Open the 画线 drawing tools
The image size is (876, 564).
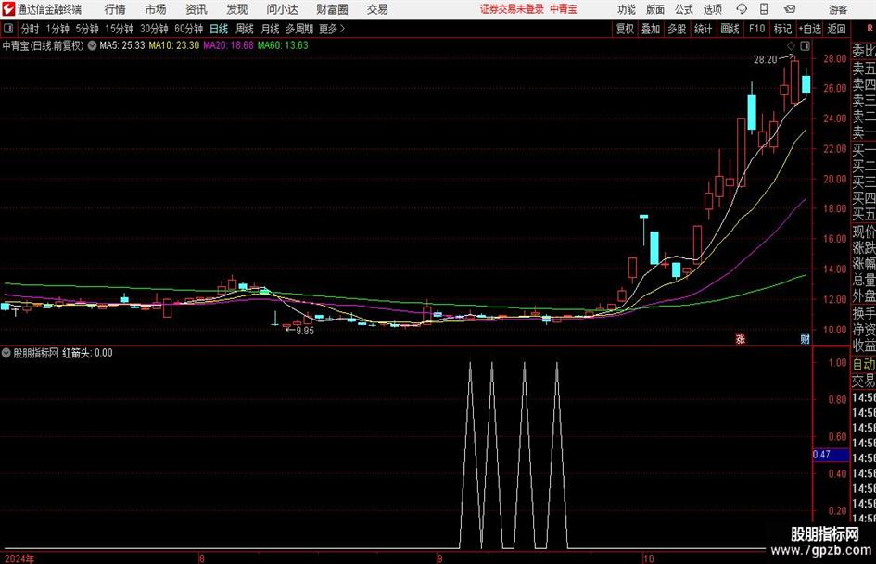click(x=730, y=29)
